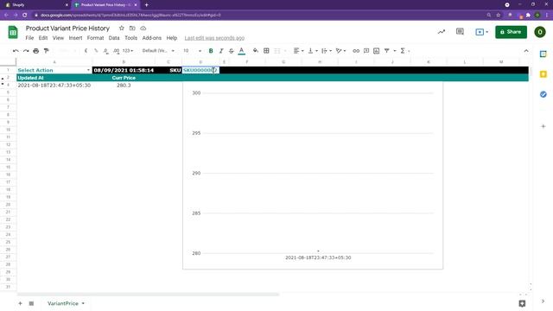Print the spreadsheet
Viewport: 553px width, 311px height.
click(36, 51)
